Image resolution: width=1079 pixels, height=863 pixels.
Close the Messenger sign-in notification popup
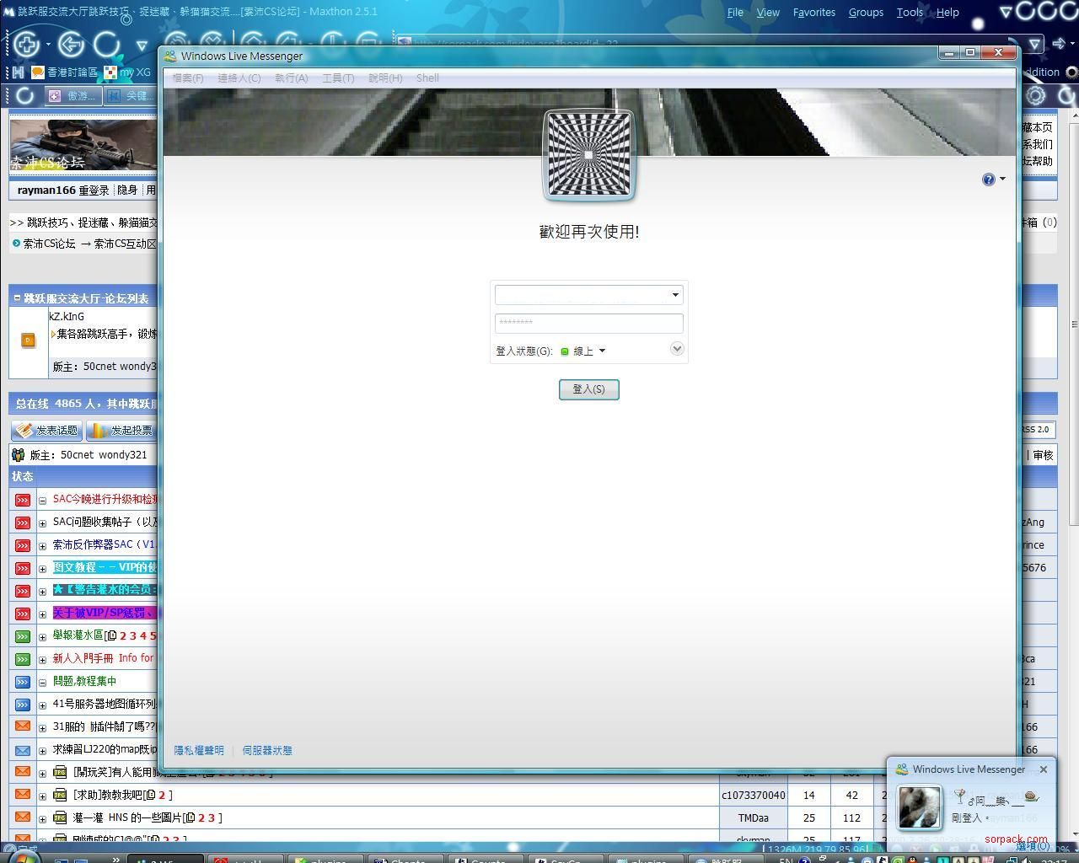tap(1044, 769)
